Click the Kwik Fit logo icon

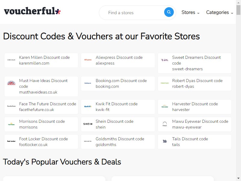click(88, 106)
